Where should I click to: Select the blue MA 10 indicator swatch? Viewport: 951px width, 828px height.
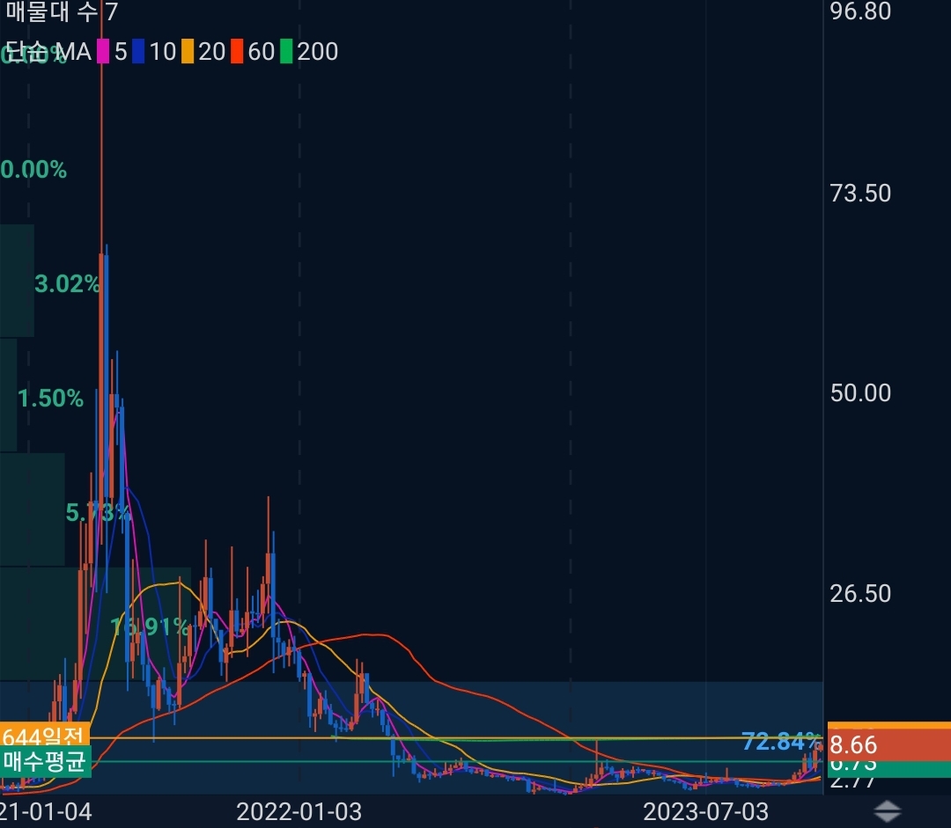(137, 53)
